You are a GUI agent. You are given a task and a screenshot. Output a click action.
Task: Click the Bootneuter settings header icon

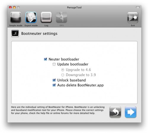pos(15,34)
